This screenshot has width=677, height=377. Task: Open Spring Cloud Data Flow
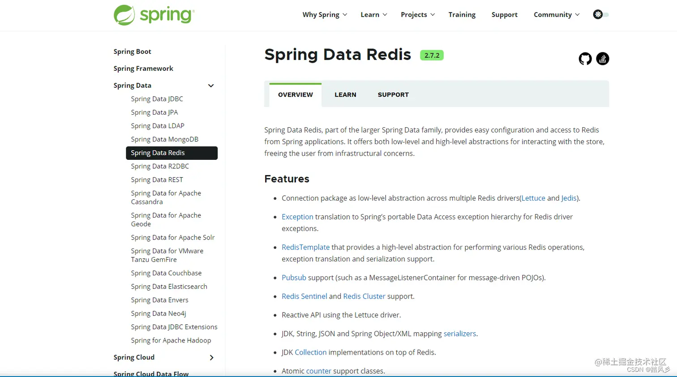tap(151, 373)
